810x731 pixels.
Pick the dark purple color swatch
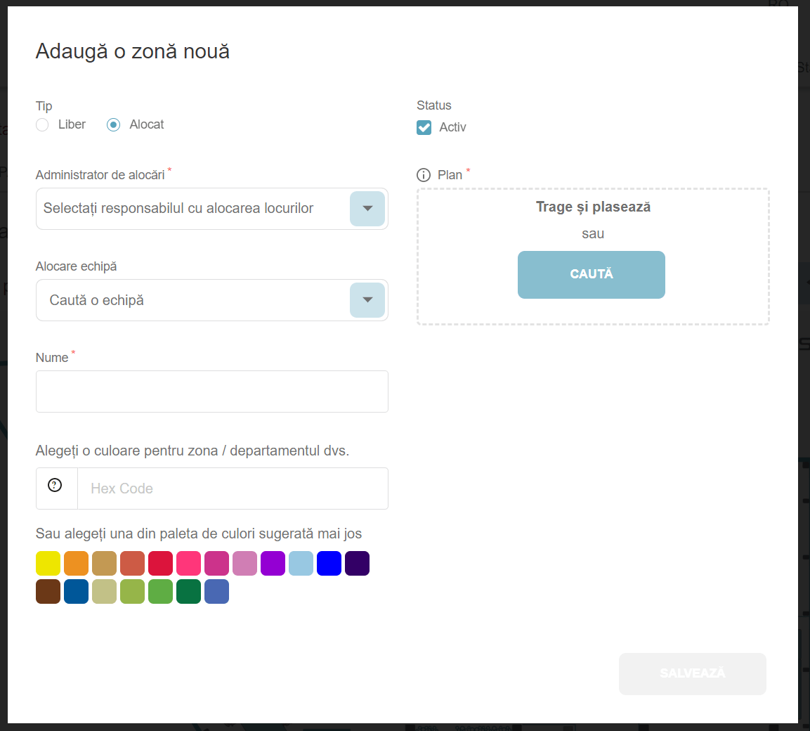358,564
